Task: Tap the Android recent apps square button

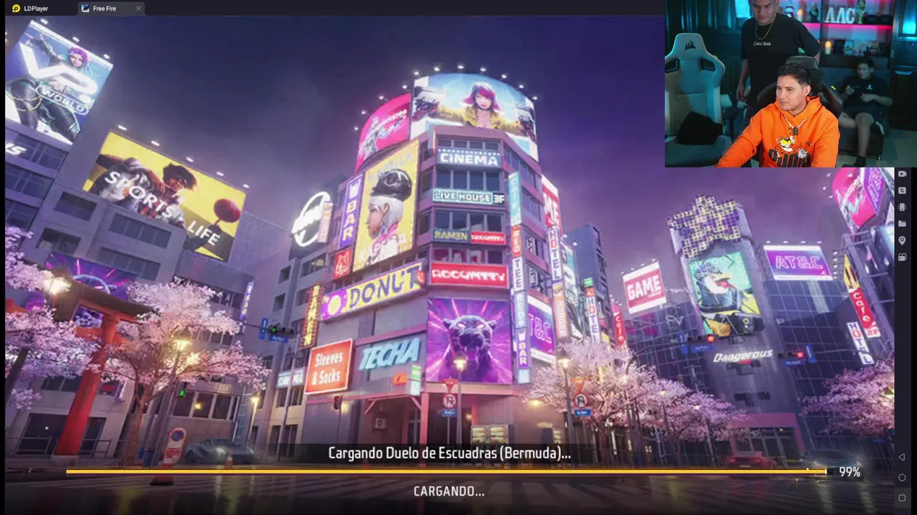Action: tap(902, 498)
